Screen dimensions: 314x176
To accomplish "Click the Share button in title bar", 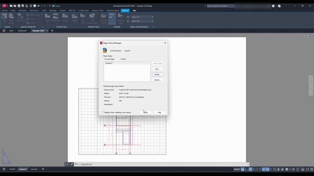I will pos(56,6).
